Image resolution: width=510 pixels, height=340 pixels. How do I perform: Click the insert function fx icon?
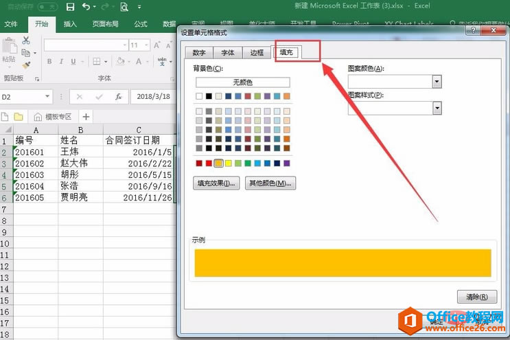click(118, 97)
